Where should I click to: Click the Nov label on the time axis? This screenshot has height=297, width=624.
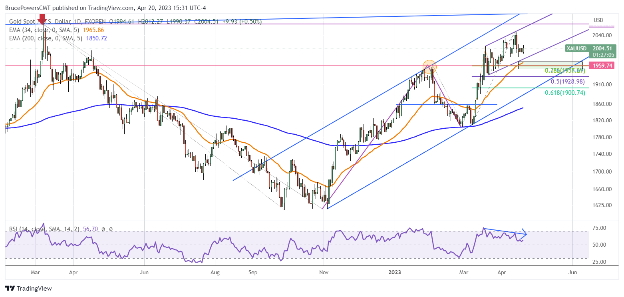324,272
